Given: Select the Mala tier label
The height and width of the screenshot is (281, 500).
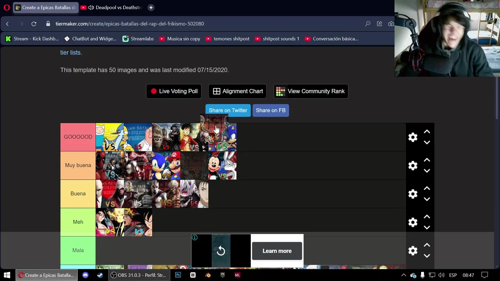Looking at the screenshot, I should 78,250.
